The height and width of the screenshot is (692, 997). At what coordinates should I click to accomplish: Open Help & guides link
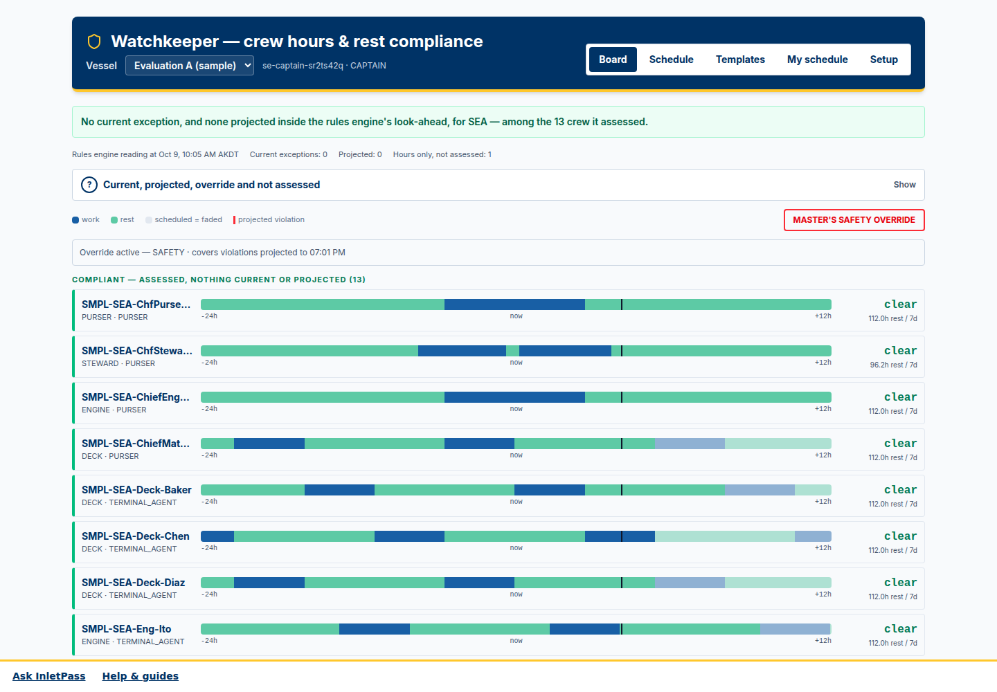click(x=141, y=676)
